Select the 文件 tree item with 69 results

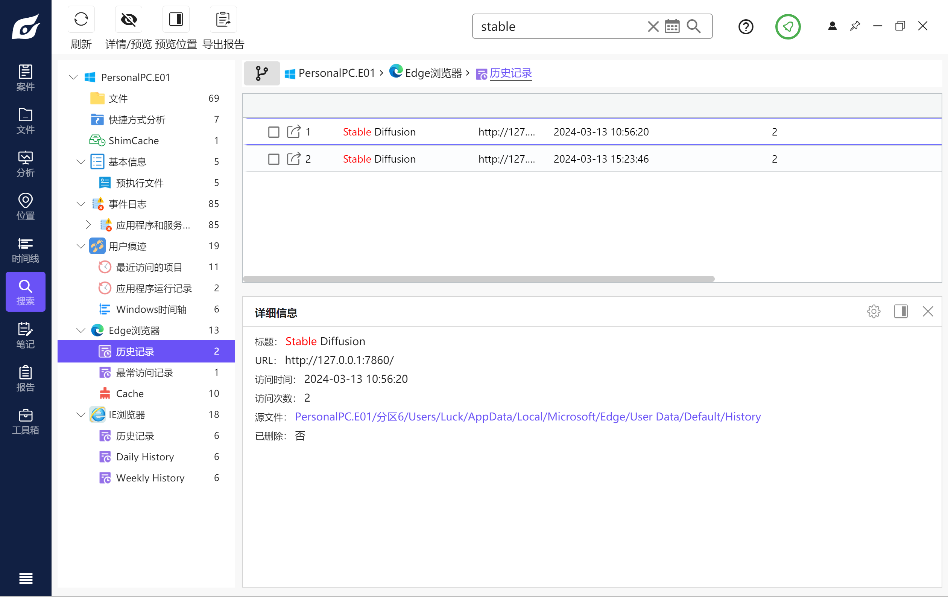pyautogui.click(x=146, y=98)
